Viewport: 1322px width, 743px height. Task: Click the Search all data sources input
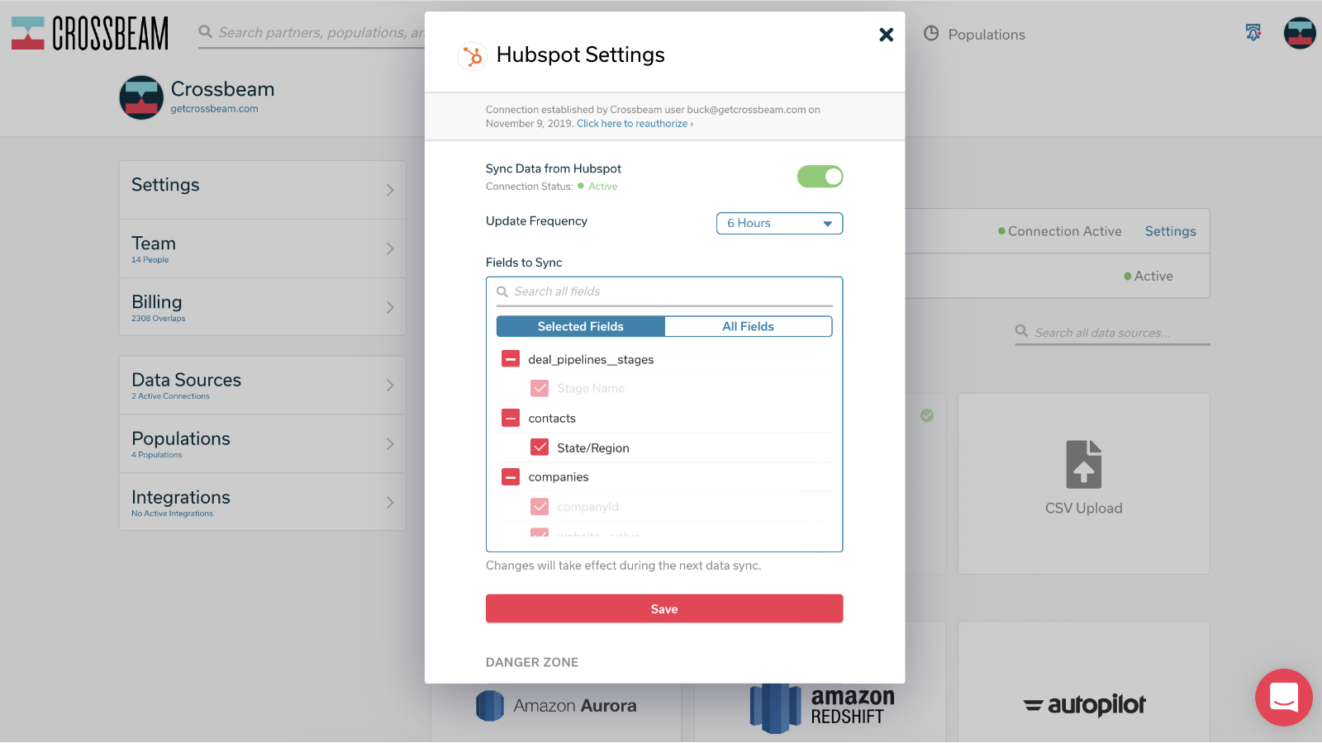pos(1112,333)
